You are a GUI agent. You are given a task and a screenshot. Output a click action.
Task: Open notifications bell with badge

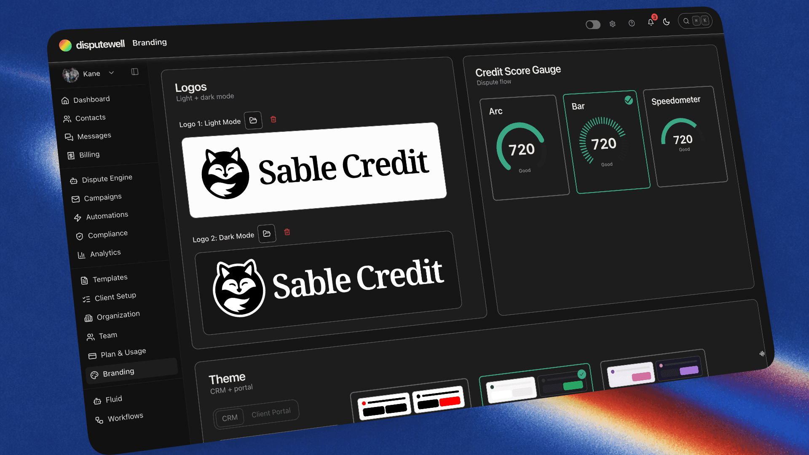(x=651, y=21)
